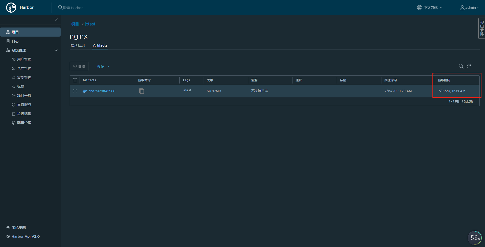Click the 56% circular progress widget
Image resolution: width=485 pixels, height=247 pixels.
tap(475, 238)
